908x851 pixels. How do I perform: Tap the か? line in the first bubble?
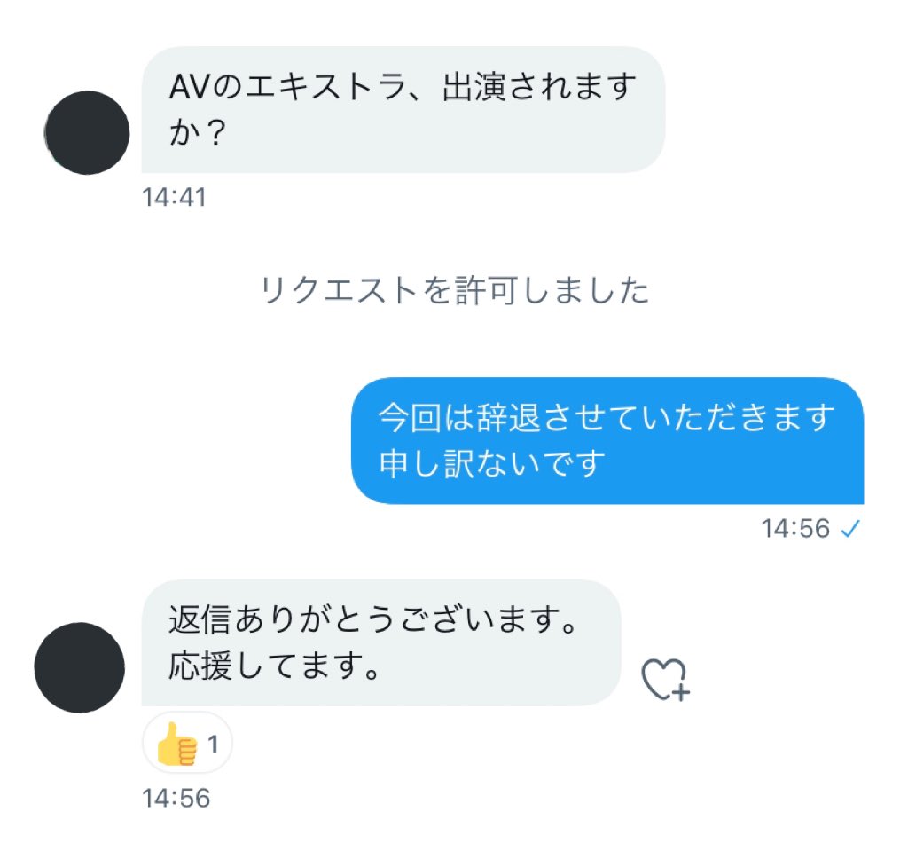tap(197, 133)
